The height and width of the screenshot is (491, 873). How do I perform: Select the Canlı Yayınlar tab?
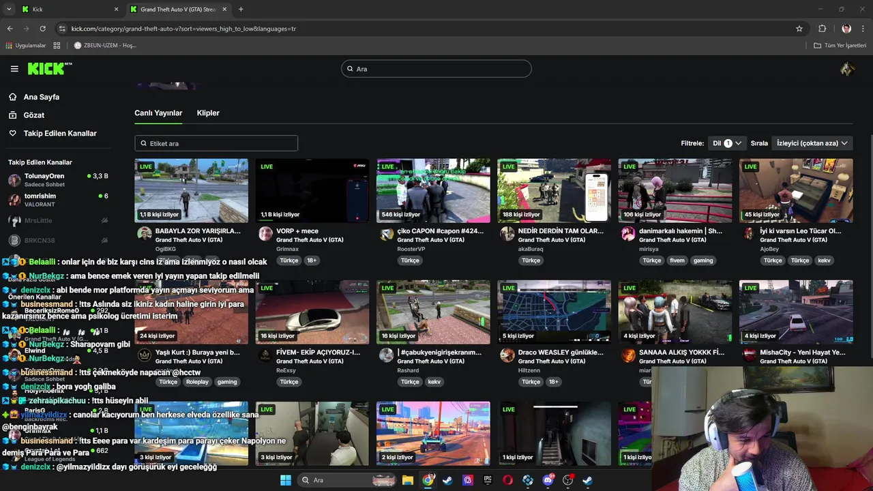pyautogui.click(x=158, y=113)
